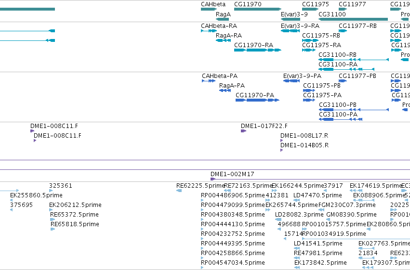Select the DME1-017F22.F BAC end
410x270 pixels.
243,131
